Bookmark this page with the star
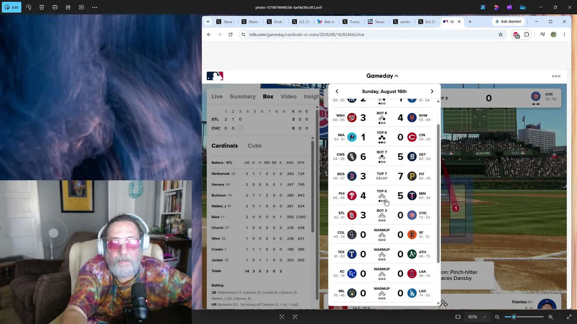Screen dimensions: 577x324 500,35
